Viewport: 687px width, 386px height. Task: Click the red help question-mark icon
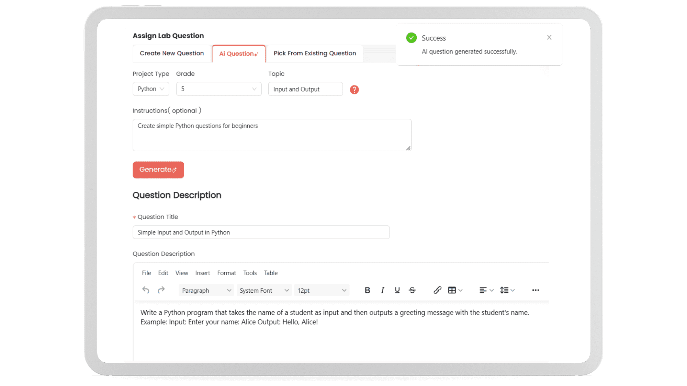[x=354, y=90]
